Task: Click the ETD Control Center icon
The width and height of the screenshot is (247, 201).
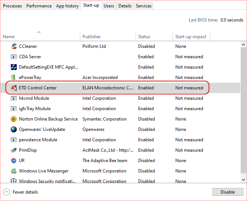Action: pyautogui.click(x=14, y=88)
